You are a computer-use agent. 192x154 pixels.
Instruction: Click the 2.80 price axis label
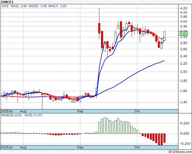(x=184, y=43)
